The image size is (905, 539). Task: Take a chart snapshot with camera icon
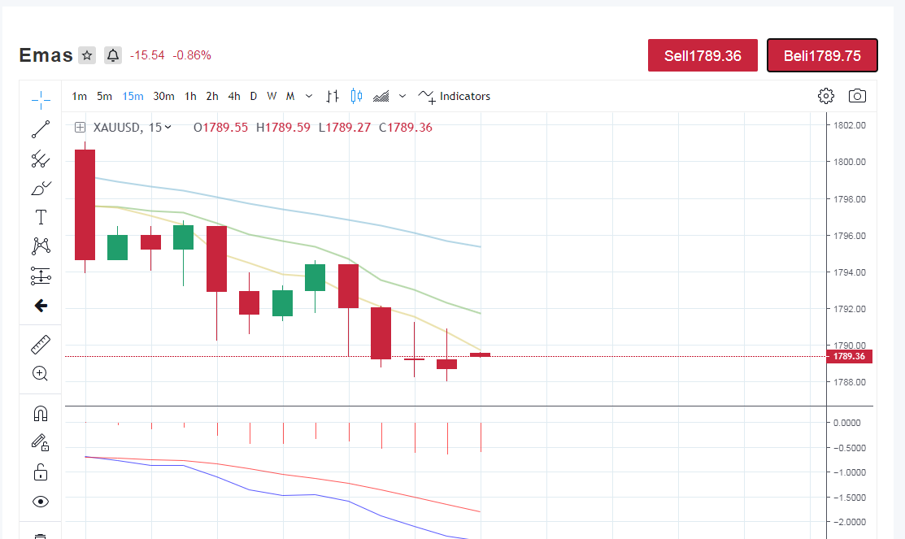(x=857, y=96)
